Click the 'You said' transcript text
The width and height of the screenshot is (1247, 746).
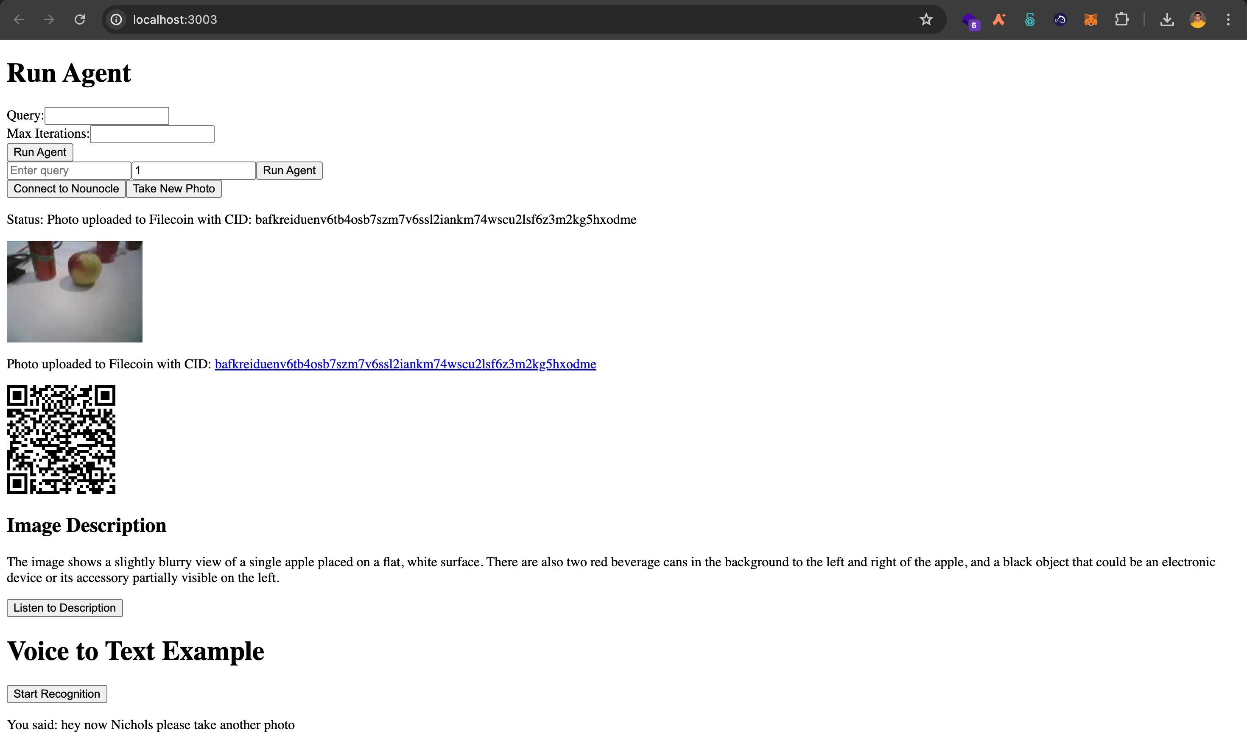pyautogui.click(x=151, y=725)
